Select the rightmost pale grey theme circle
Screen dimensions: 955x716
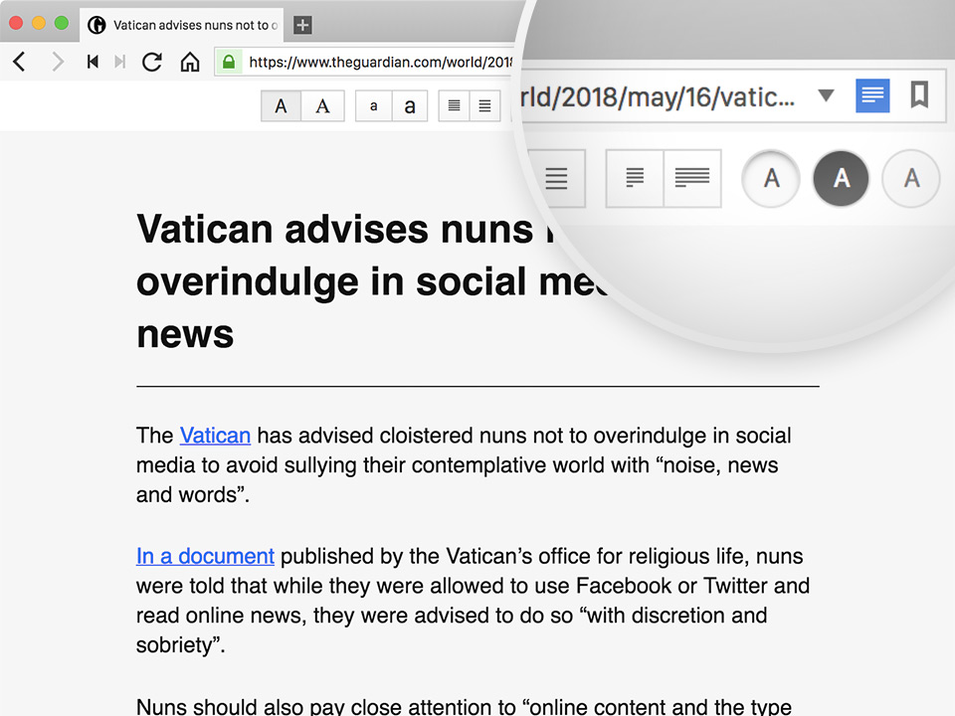[911, 178]
